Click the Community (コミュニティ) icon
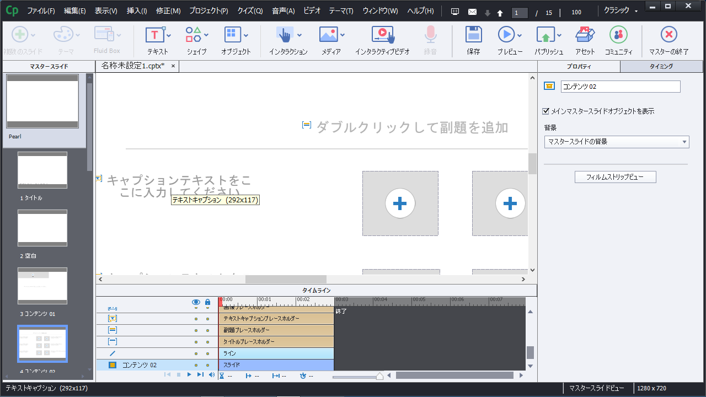Viewport: 706px width, 397px height. [x=618, y=35]
